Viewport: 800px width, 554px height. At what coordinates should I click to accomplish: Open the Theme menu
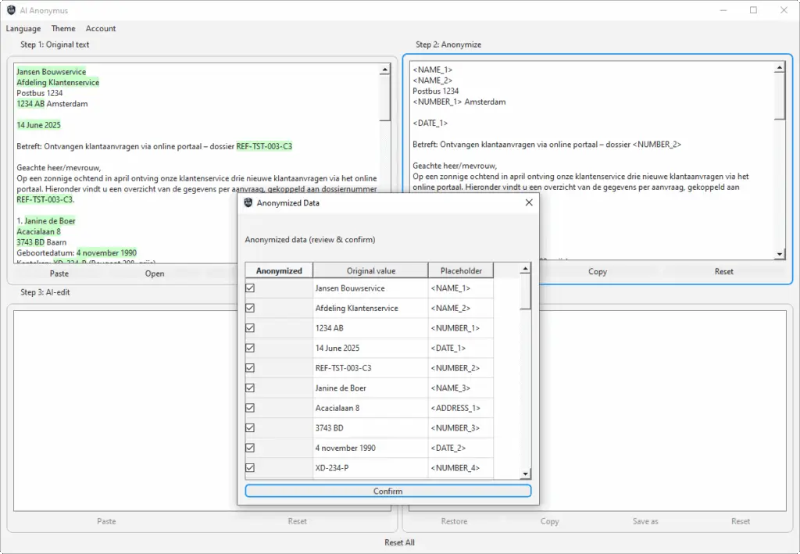[63, 29]
